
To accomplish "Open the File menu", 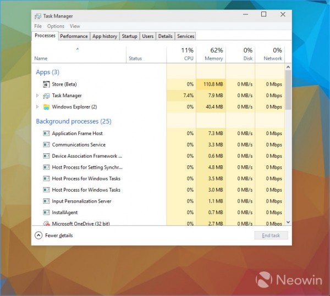I will pos(38,26).
